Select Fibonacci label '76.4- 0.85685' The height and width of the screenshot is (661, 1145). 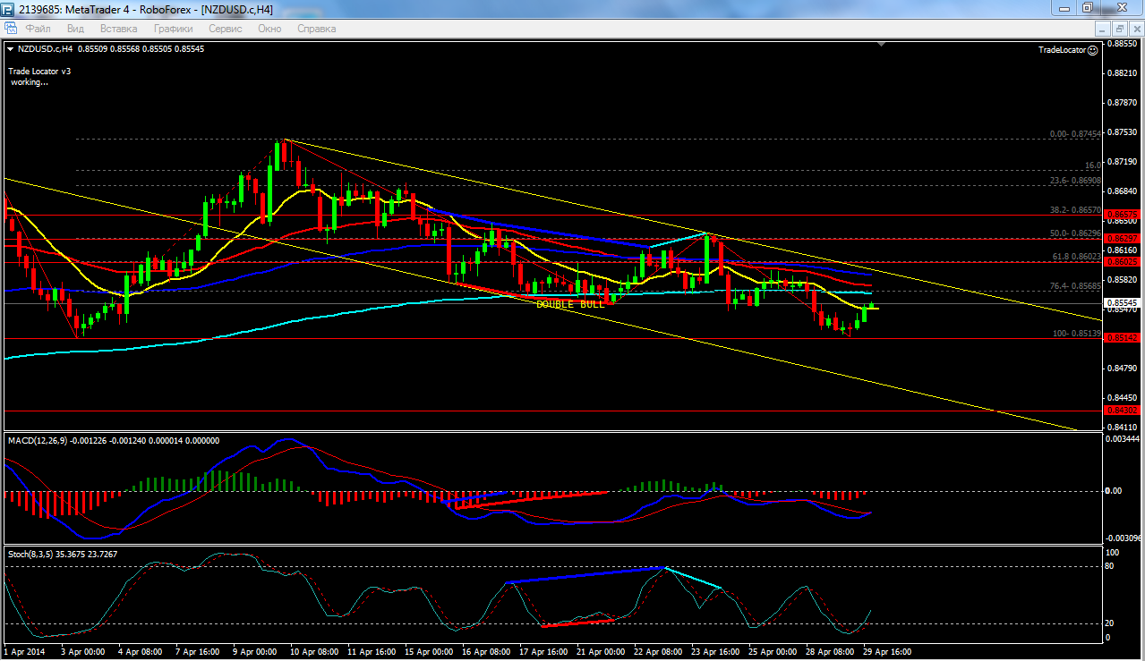[x=1075, y=286]
